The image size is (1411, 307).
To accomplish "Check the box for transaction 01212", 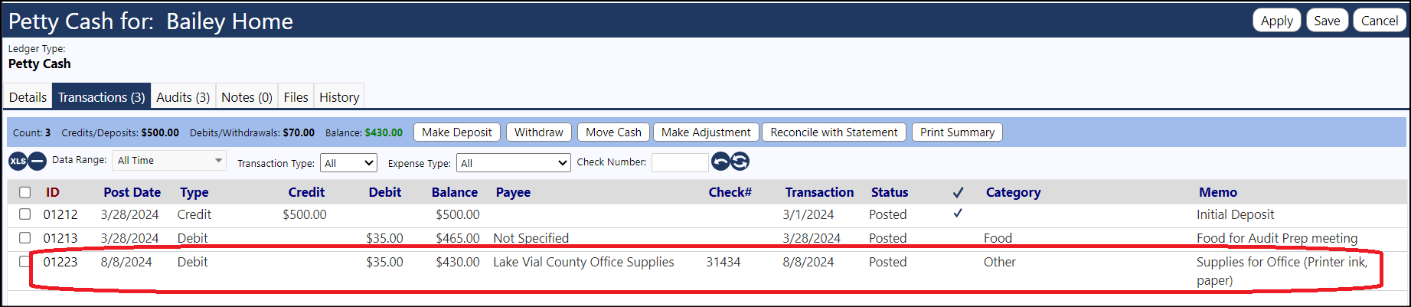I will tap(24, 214).
